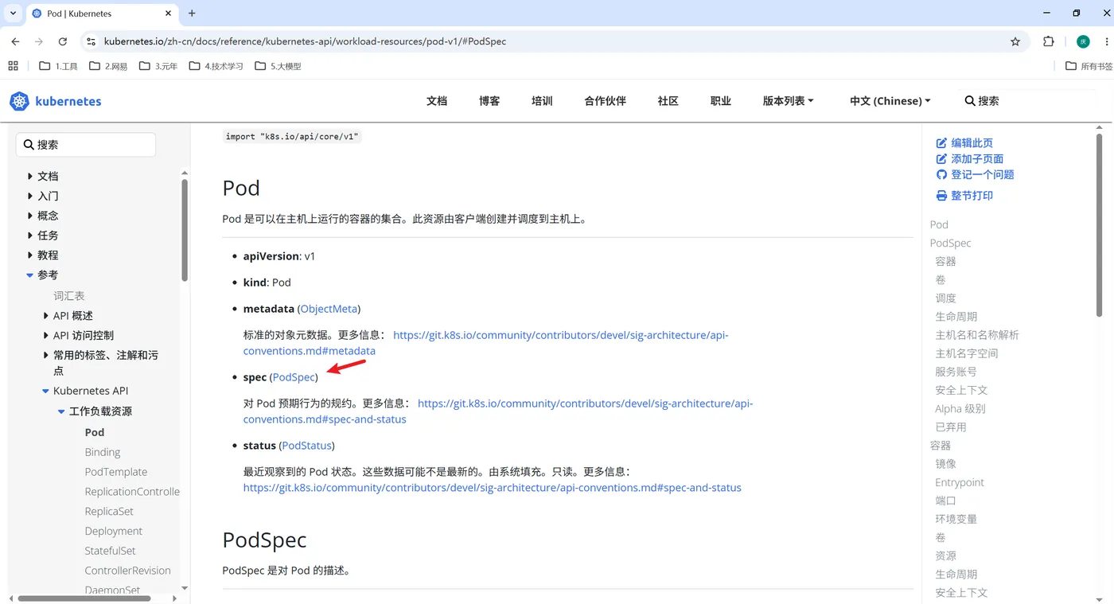The image size is (1114, 604).
Task: Jump to 环境变量 in the page outline
Action: point(956,519)
